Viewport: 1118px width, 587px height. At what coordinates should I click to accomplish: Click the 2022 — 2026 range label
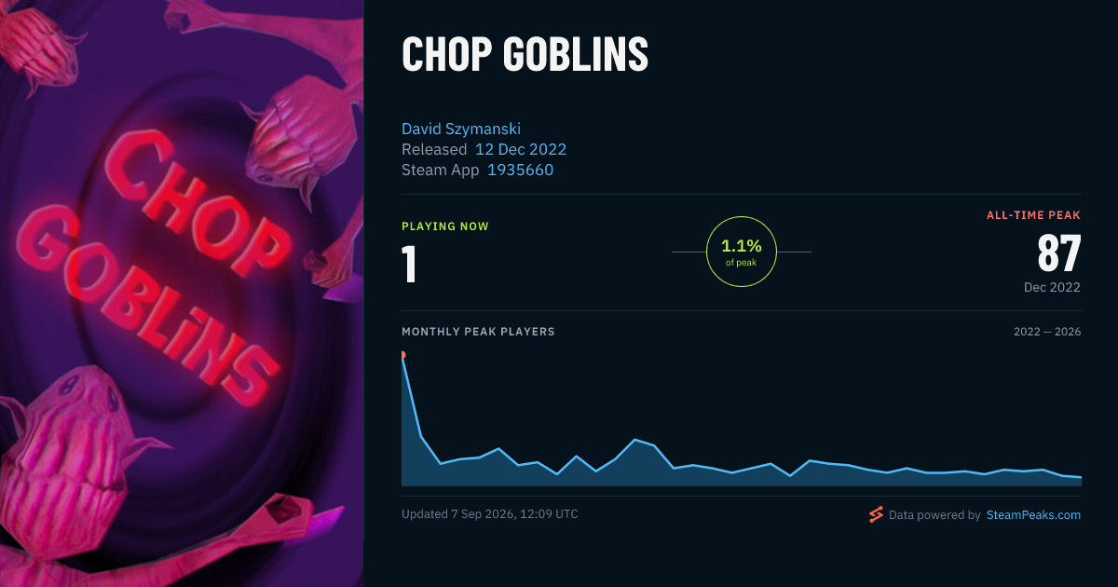click(1047, 332)
